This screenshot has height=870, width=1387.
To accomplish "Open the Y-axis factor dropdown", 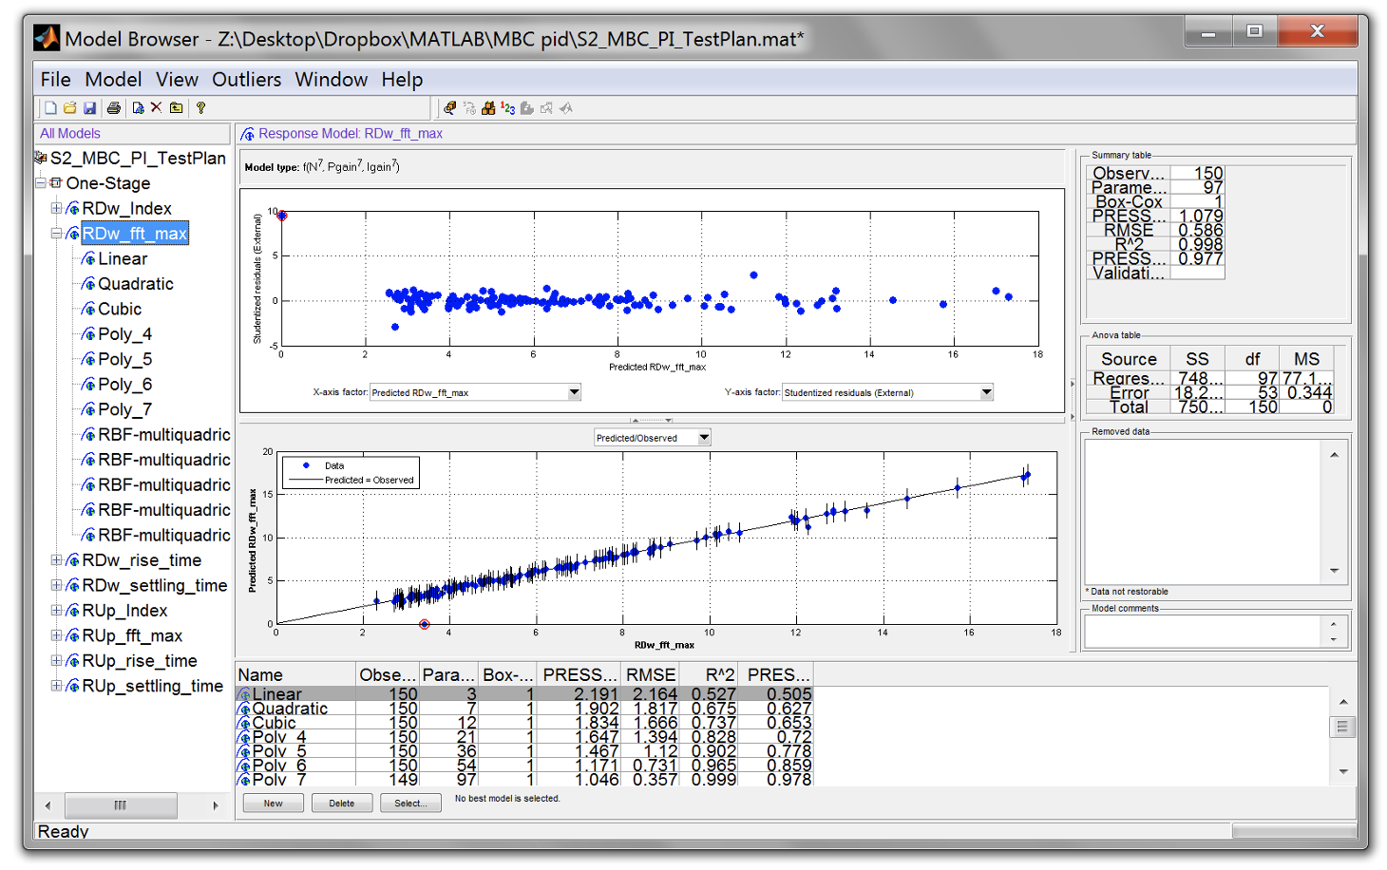I will pos(986,392).
